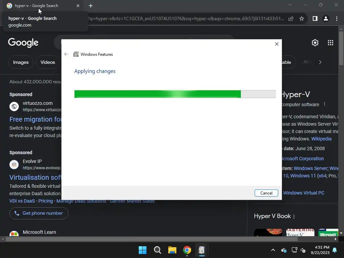This screenshot has width=344, height=258.
Task: Open the Windows 11 link
Action: point(303,176)
